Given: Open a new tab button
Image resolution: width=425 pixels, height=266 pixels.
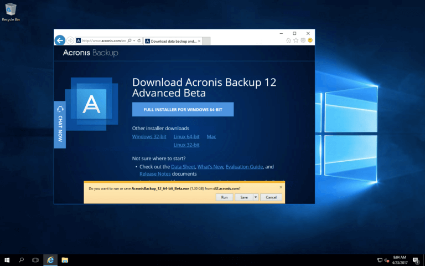Looking at the screenshot, I should pyautogui.click(x=206, y=41).
